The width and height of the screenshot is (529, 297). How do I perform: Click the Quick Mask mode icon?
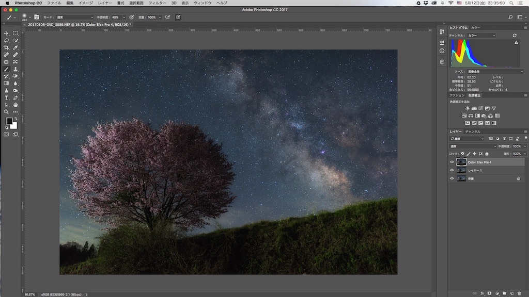tap(6, 135)
